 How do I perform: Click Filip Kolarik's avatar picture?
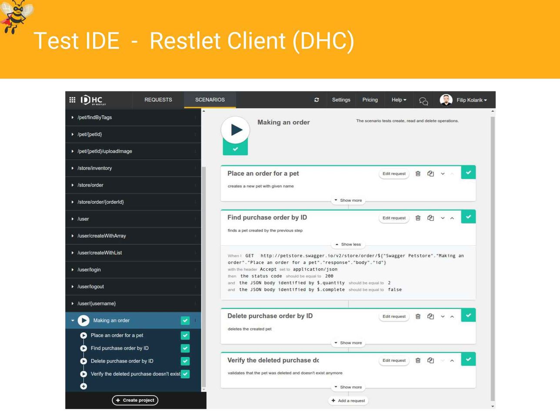coord(446,100)
